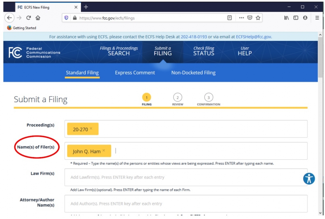Reload the page with the refresh icon
The image size is (325, 219).
[x=29, y=18]
